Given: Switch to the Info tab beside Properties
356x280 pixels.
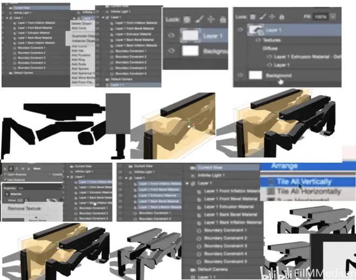Looking at the screenshot, I should 20,188.
